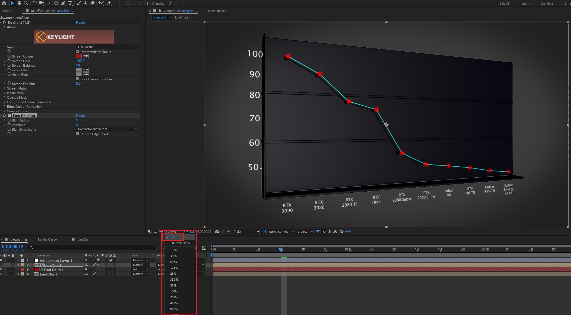This screenshot has height=315, width=571.
Task: Select the Clone Stamp tool
Action: point(85,3)
